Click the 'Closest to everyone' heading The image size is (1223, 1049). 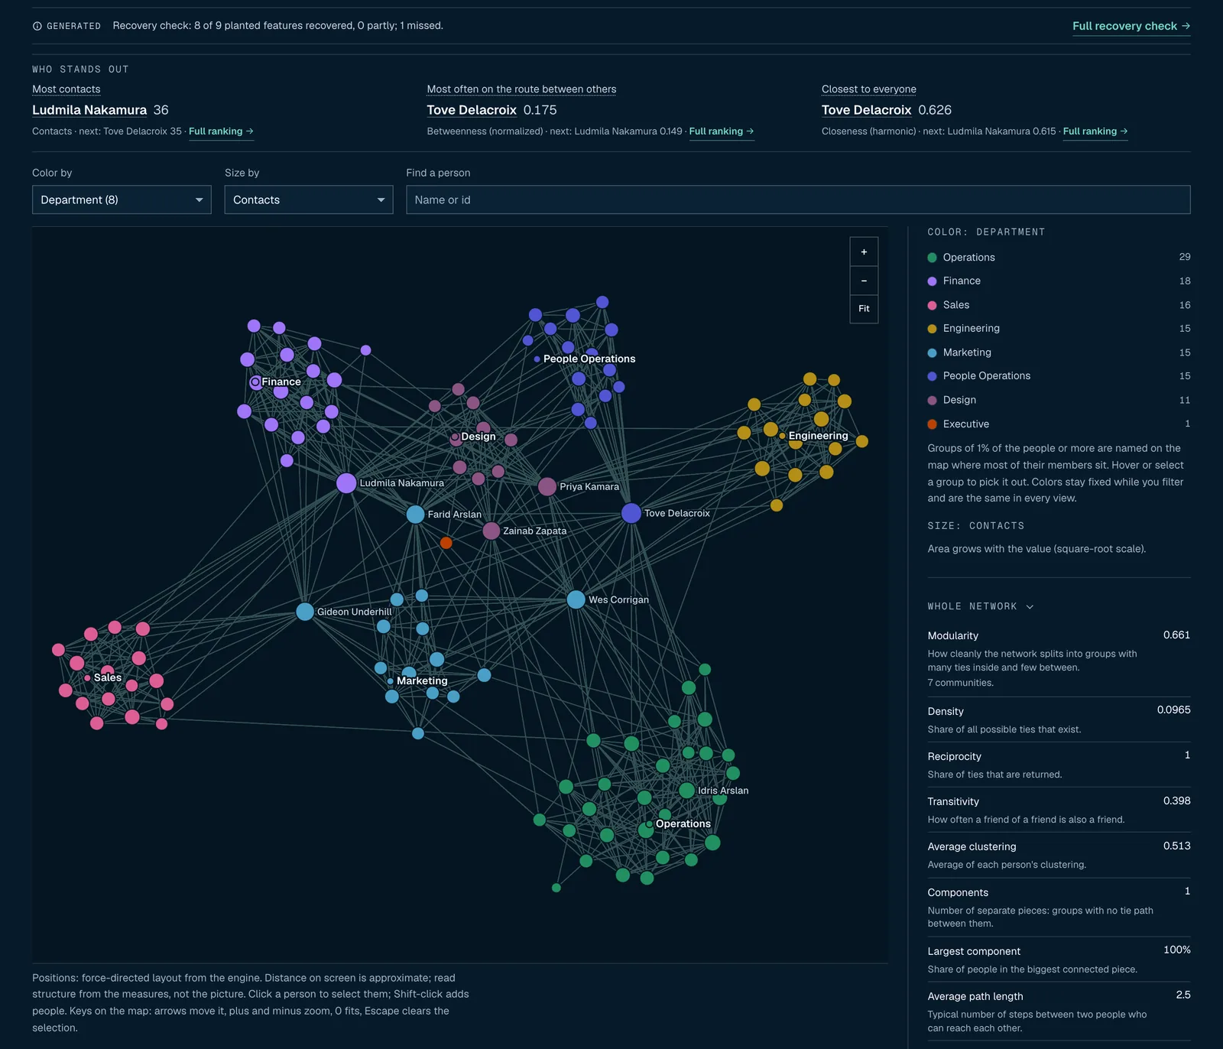(x=869, y=89)
